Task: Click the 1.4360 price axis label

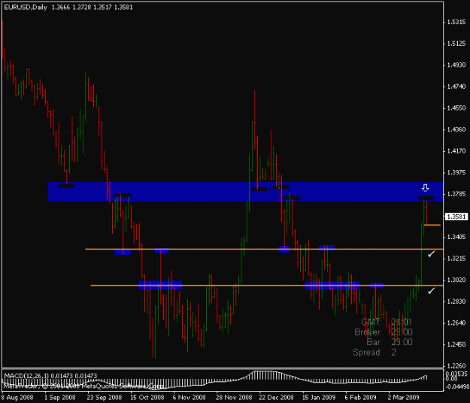Action: coord(456,130)
